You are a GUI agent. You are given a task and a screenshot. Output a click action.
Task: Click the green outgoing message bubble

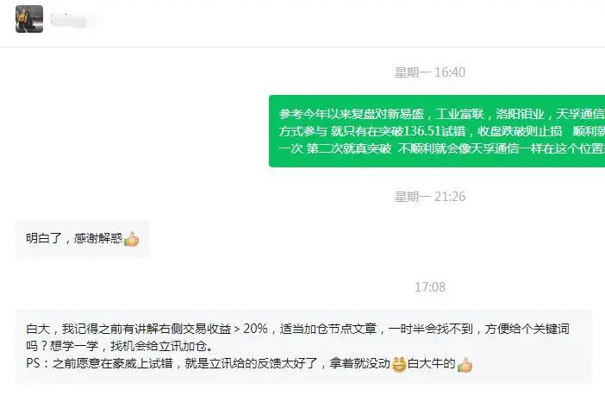(437, 131)
